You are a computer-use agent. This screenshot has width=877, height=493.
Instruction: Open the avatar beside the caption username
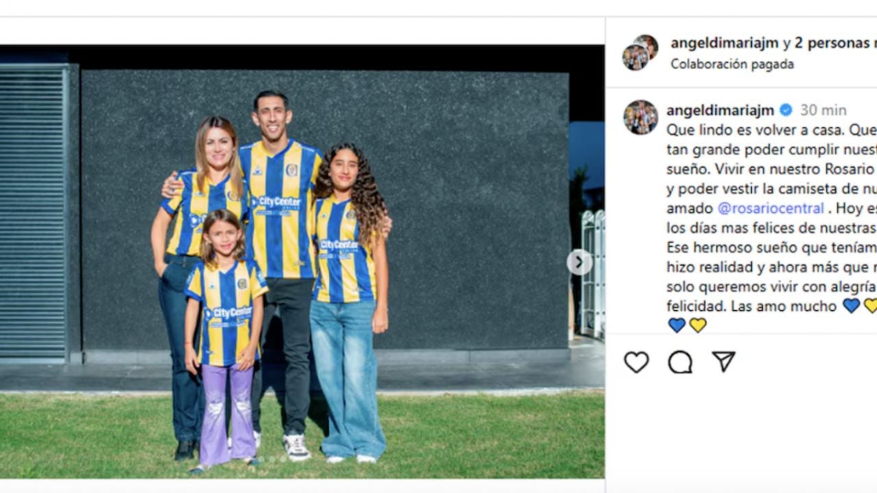pos(640,117)
